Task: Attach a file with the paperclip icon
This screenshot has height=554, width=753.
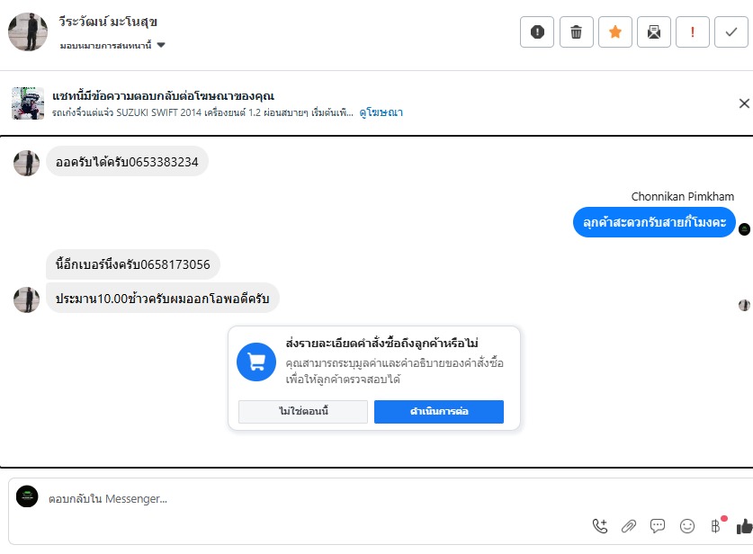Action: click(629, 526)
